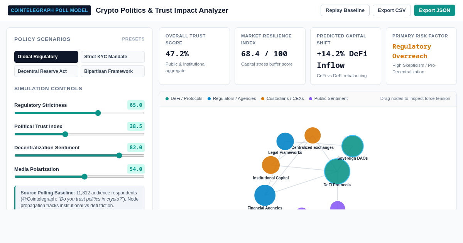463x243 pixels.
Task: Click the Financial Agencies node
Action: coord(265,195)
